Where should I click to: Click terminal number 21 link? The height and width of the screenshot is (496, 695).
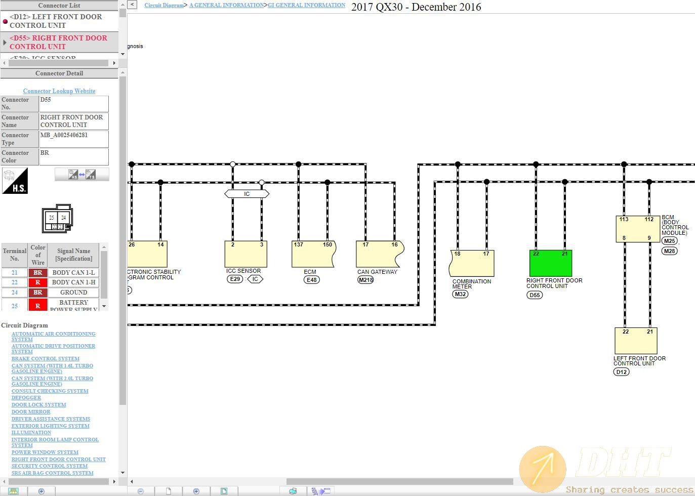click(x=15, y=273)
